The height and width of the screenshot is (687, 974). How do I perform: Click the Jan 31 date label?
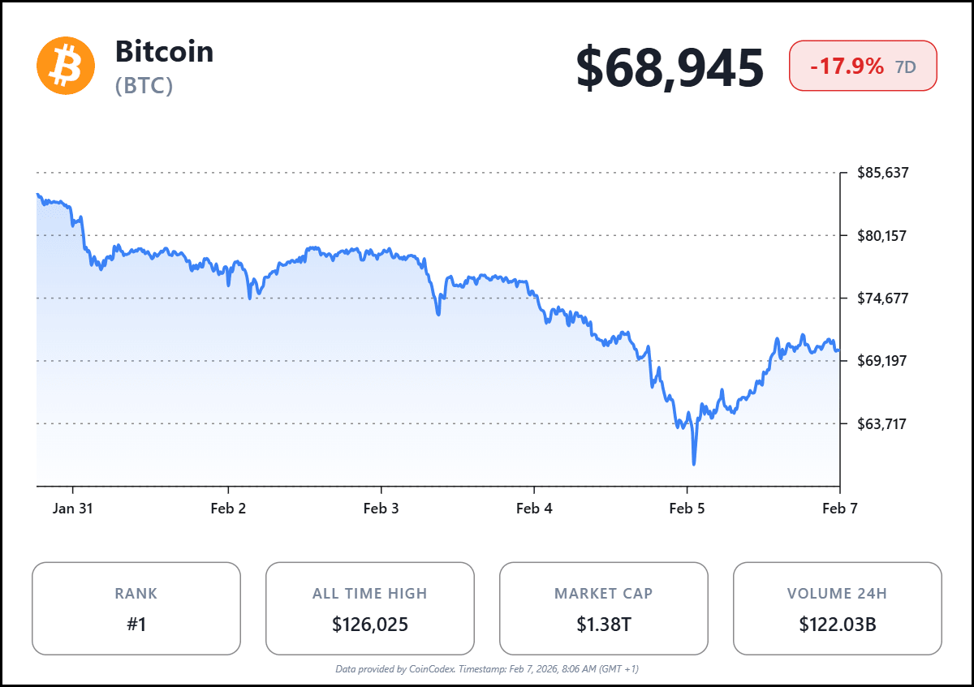[x=73, y=509]
